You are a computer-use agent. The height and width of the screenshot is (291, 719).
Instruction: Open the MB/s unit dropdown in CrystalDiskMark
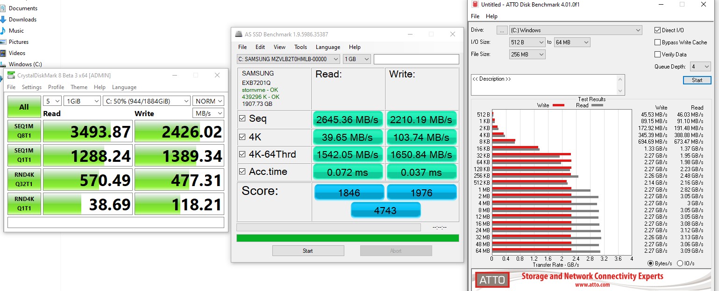208,113
